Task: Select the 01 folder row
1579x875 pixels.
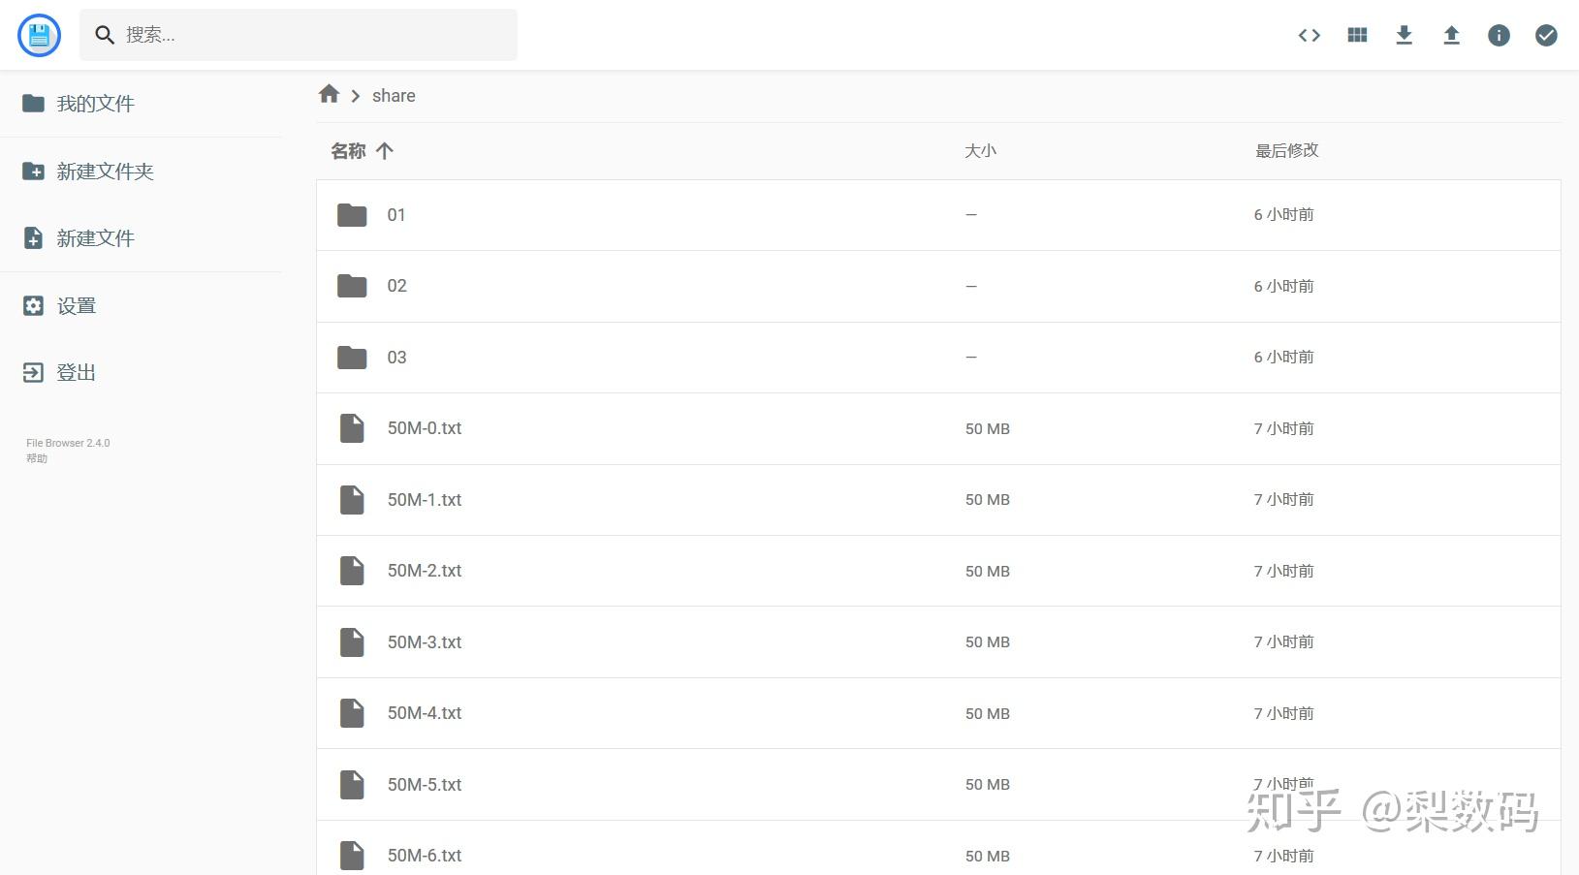Action: pos(396,215)
